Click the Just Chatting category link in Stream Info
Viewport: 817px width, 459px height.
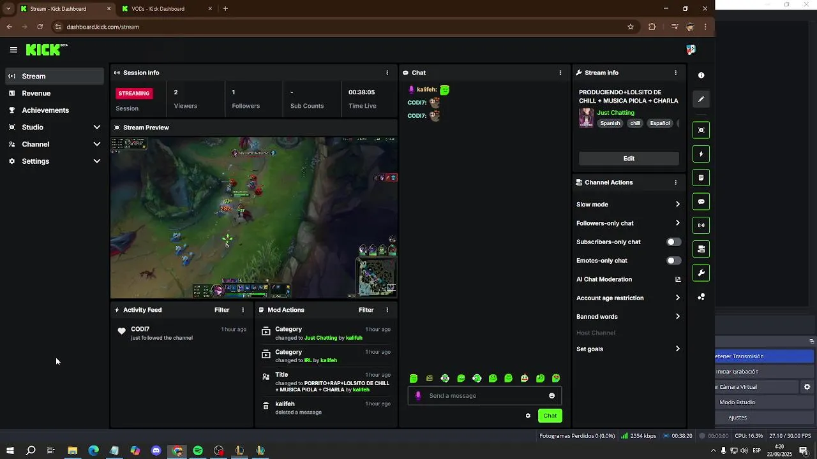[615, 113]
